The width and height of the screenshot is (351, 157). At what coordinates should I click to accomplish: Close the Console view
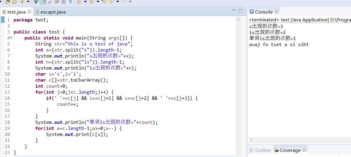click(x=277, y=12)
